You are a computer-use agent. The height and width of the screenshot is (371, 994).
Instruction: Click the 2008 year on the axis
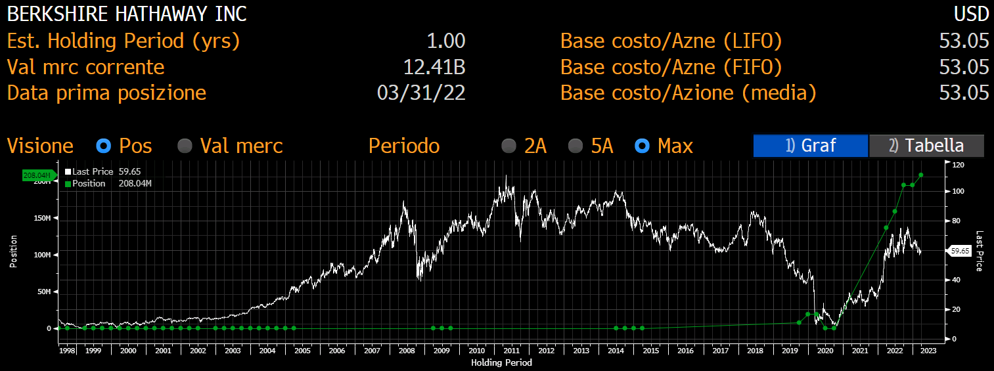[x=407, y=351]
